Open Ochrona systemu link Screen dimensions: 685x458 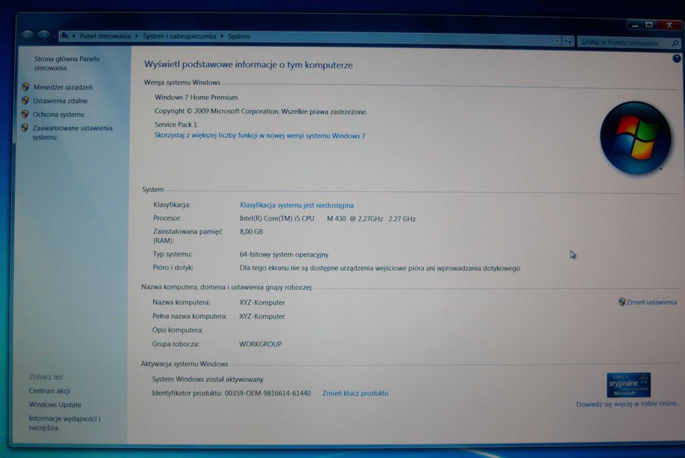point(58,114)
